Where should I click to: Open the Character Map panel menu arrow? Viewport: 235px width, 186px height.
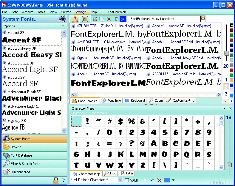tap(224, 108)
